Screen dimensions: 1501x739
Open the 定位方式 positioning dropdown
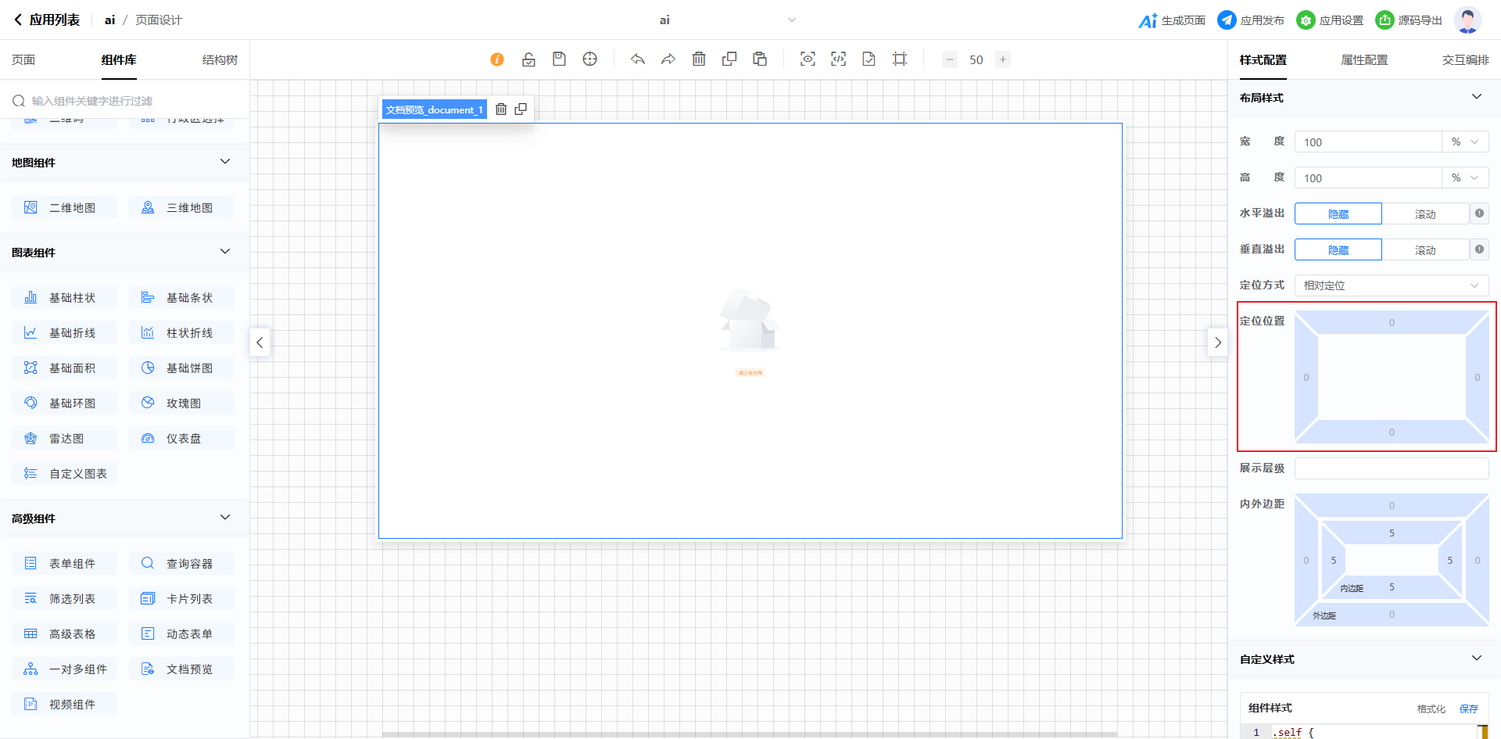click(x=1391, y=286)
